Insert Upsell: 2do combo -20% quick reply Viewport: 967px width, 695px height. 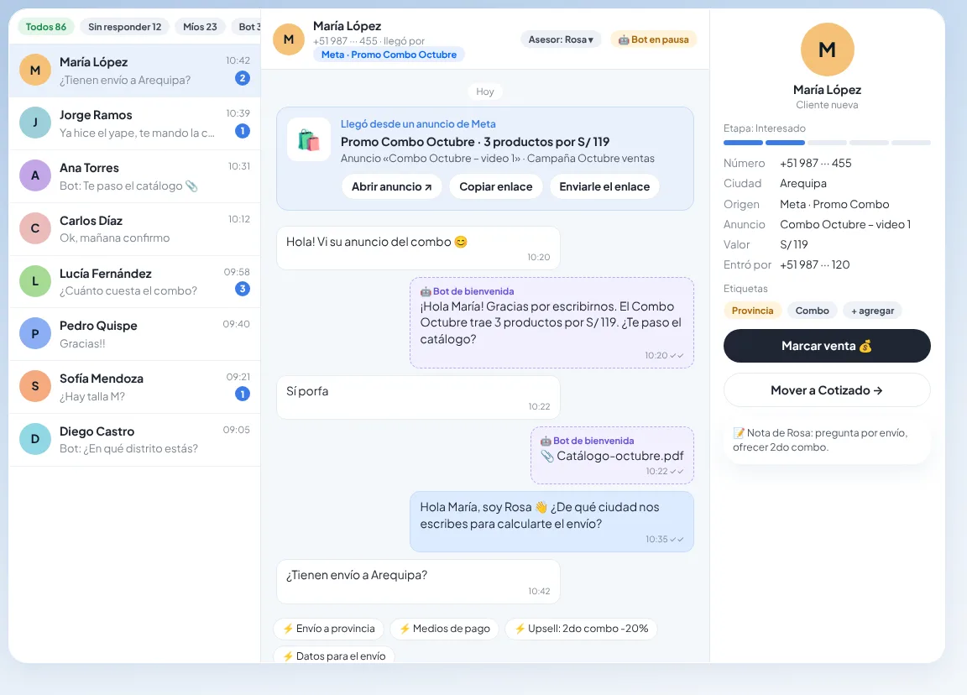pyautogui.click(x=581, y=629)
